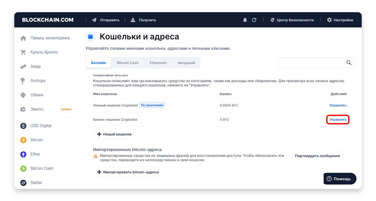Image resolution: width=376 pixels, height=201 pixels.
Task: Click the plus icon on Импортировать bitcoin-адреса
Action: (99, 172)
